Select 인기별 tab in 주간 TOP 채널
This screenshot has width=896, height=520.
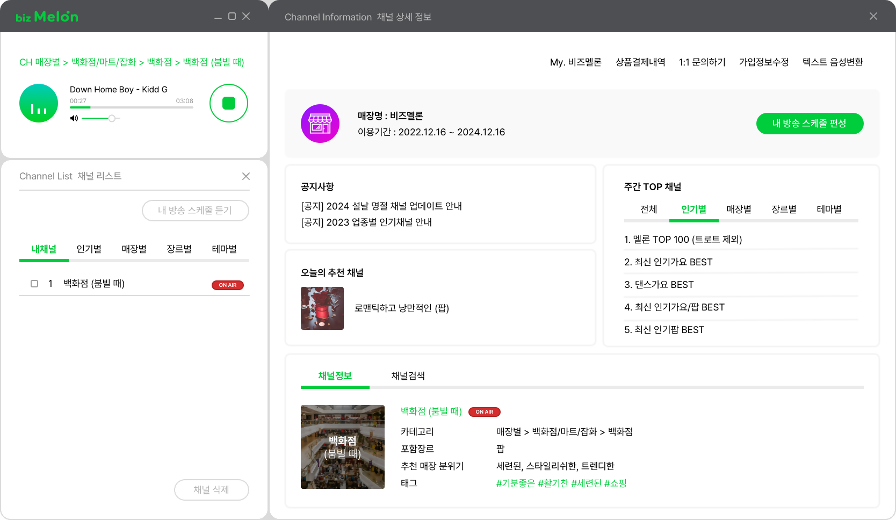tap(694, 210)
